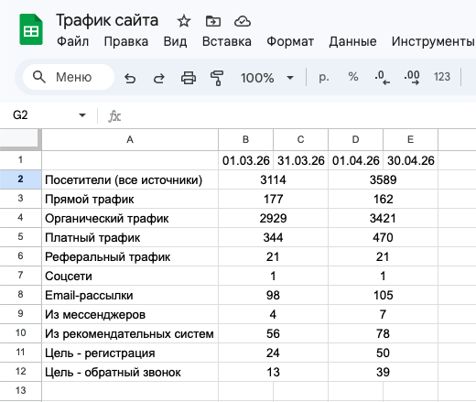
Task: Click the Меню search box
Action: click(x=69, y=77)
